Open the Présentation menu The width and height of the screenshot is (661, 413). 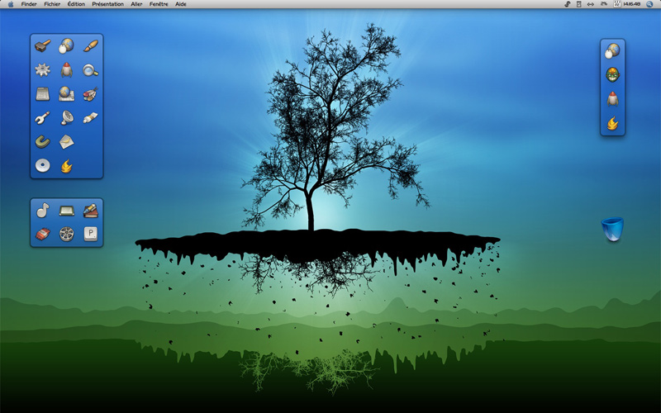click(x=108, y=4)
